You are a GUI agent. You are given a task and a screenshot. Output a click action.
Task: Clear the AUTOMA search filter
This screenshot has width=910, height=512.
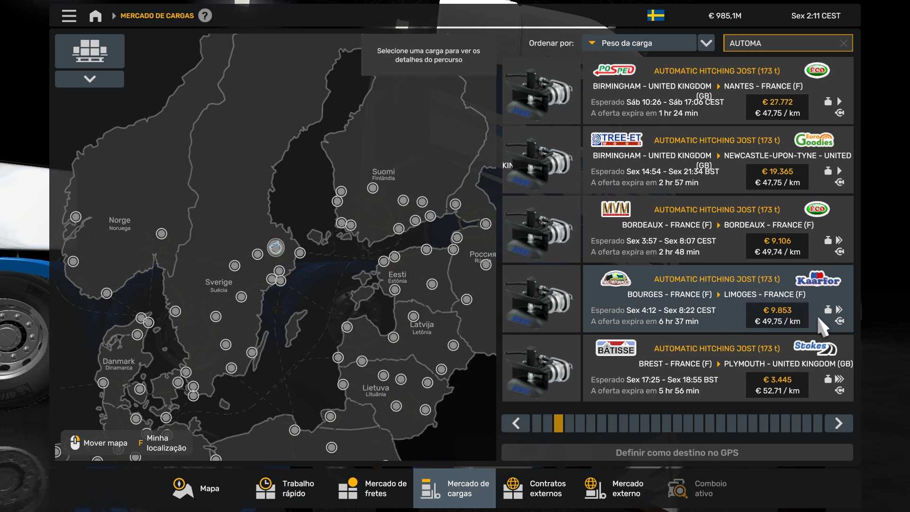pyautogui.click(x=843, y=43)
